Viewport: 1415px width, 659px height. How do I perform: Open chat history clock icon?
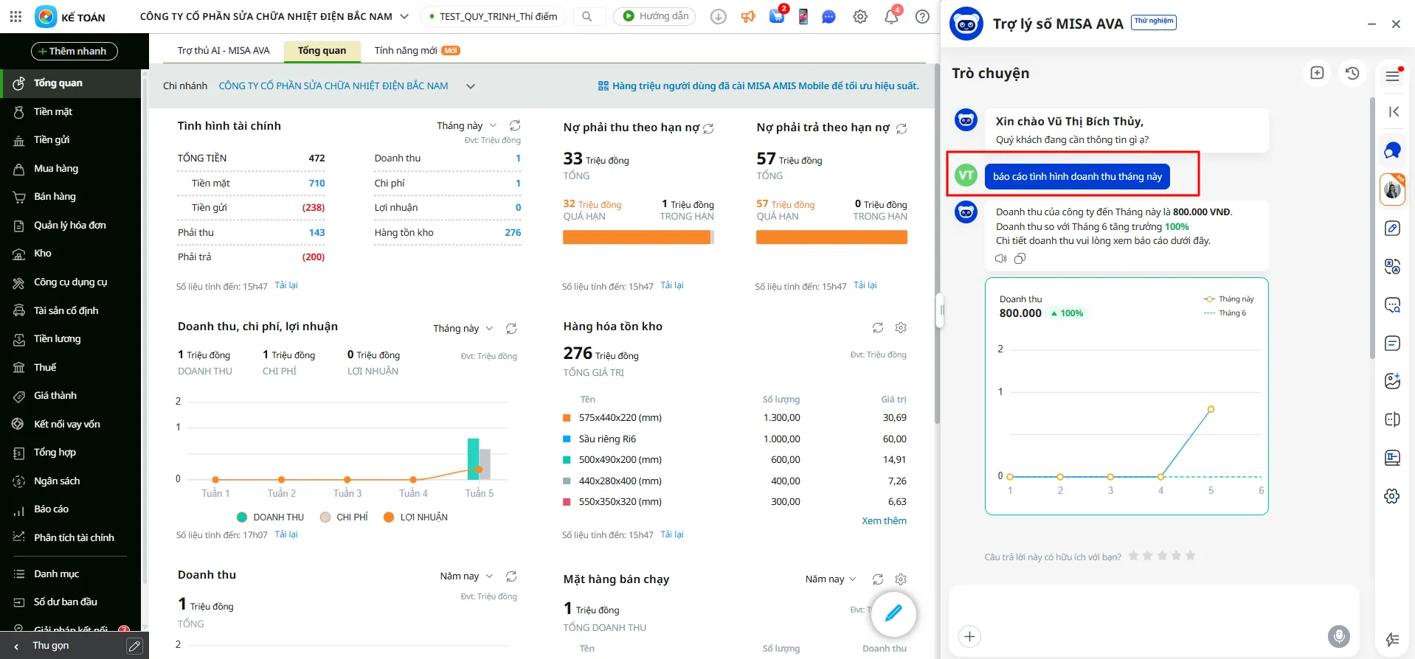(x=1352, y=73)
